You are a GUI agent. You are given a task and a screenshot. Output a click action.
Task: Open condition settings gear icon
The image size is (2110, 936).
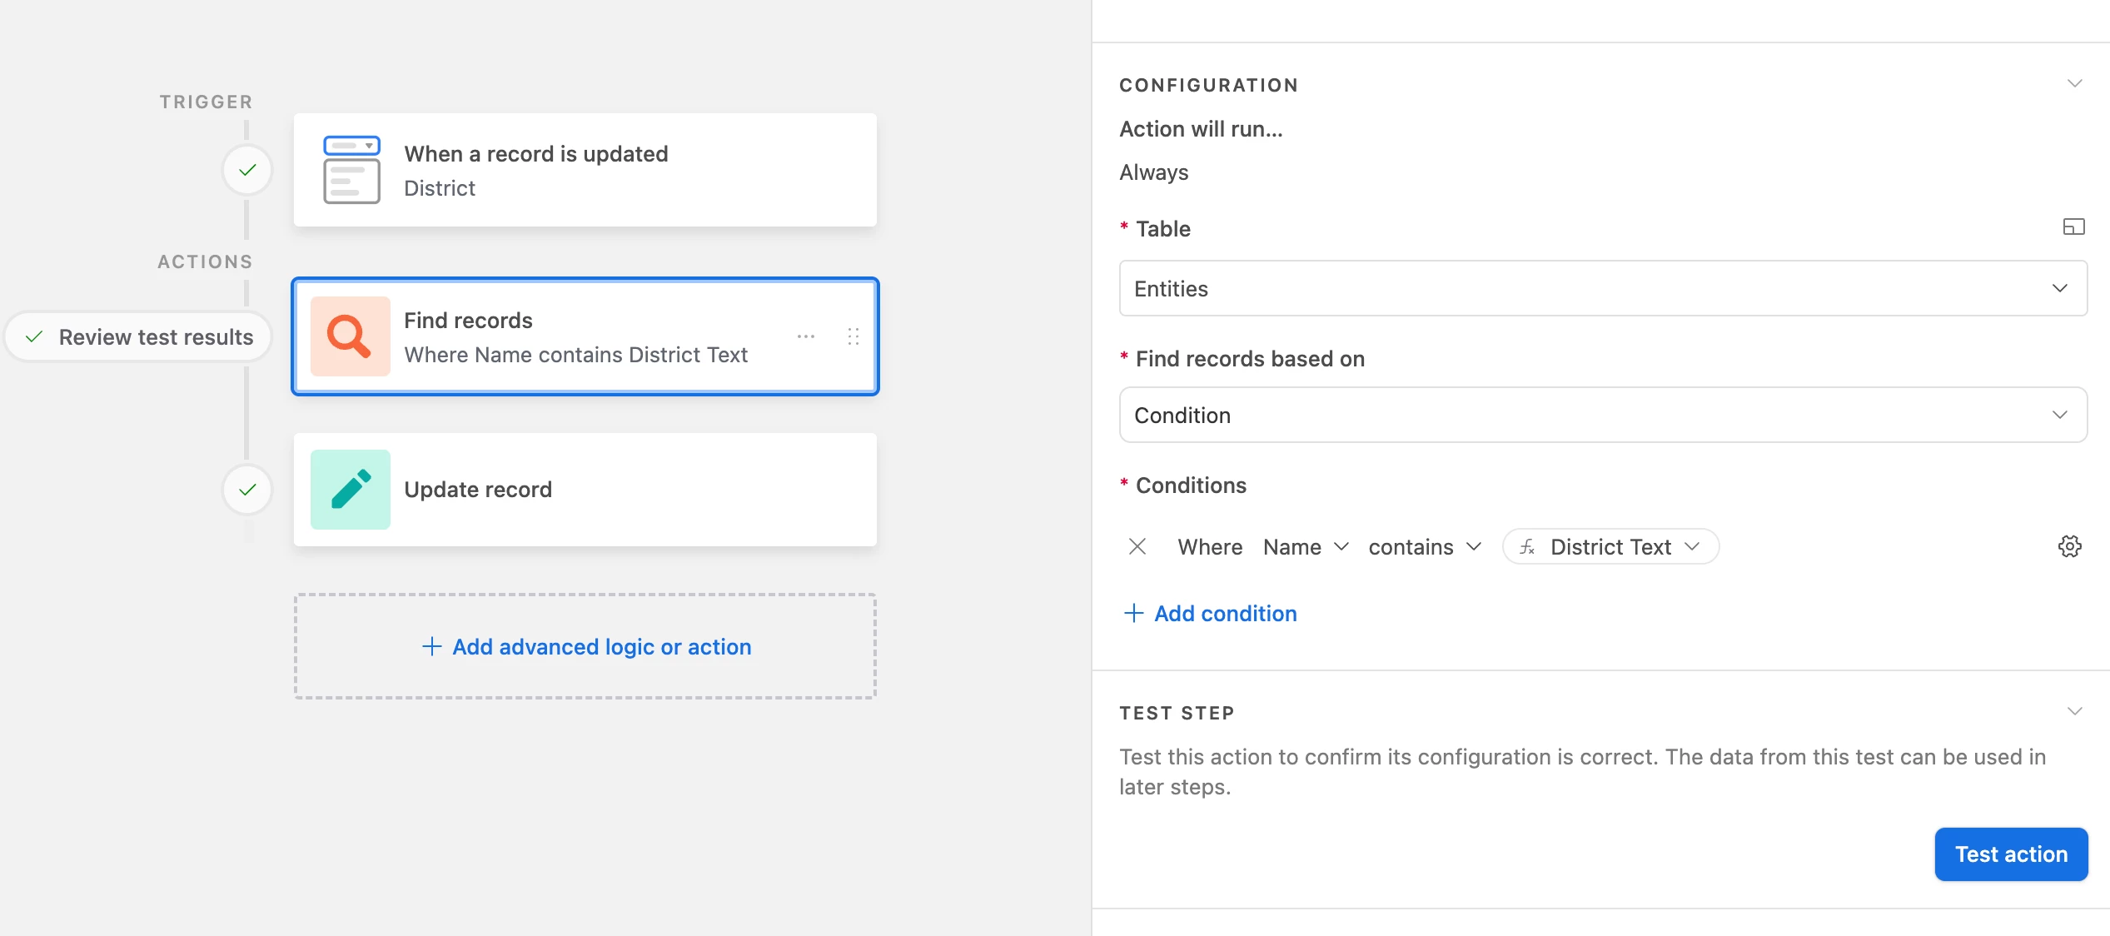(2069, 546)
